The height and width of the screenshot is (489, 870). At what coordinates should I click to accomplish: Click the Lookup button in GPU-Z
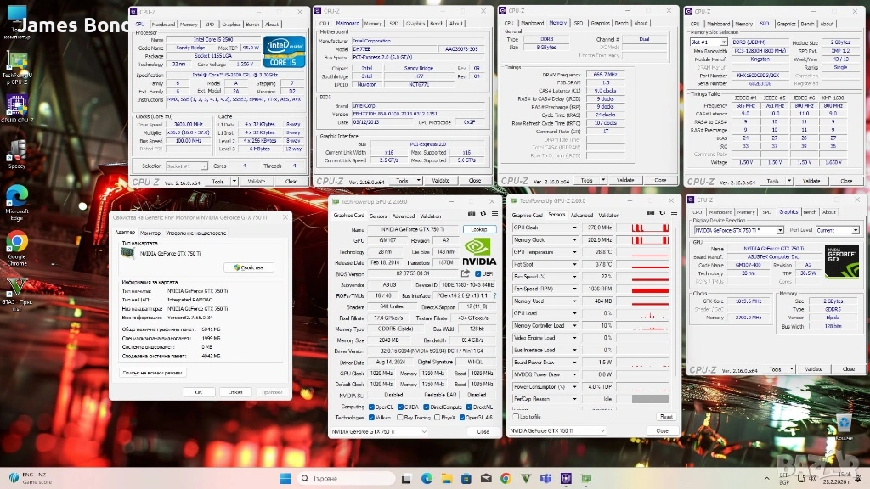479,229
